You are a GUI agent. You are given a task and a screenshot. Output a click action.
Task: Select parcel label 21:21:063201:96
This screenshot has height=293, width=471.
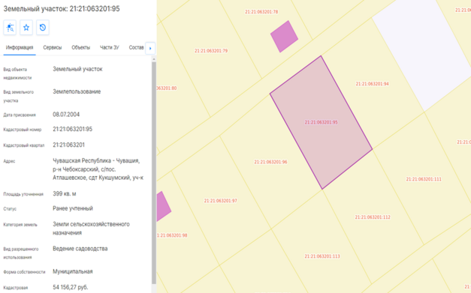pyautogui.click(x=270, y=162)
